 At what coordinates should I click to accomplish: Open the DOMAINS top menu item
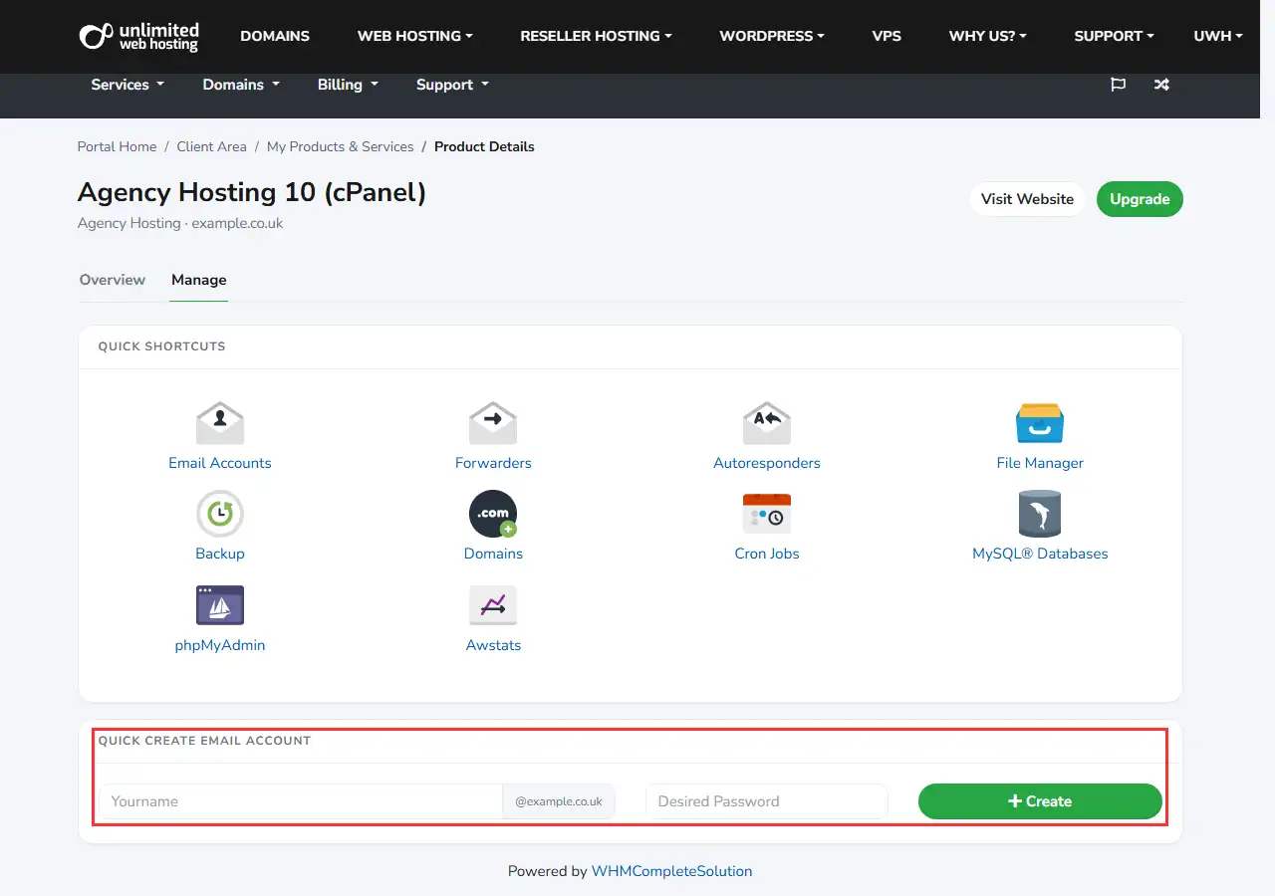pos(275,36)
